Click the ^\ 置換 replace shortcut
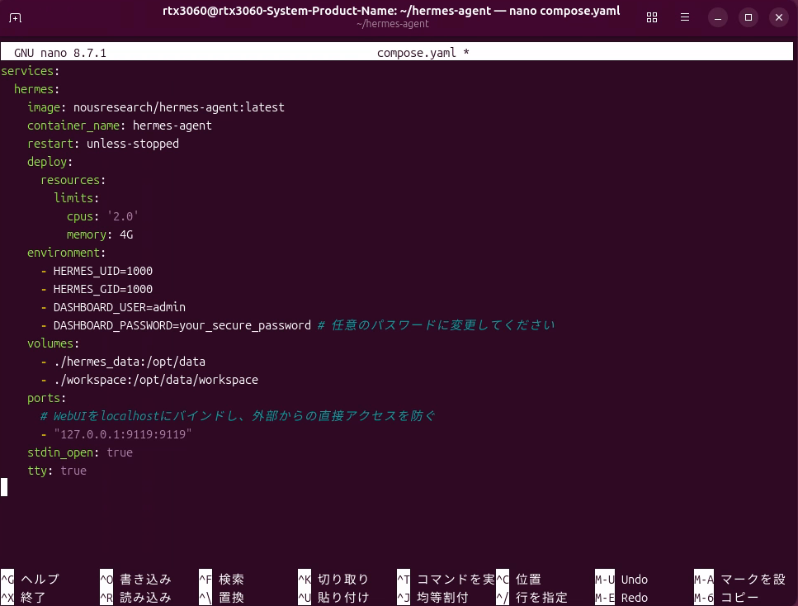The height and width of the screenshot is (606, 798). (x=222, y=598)
